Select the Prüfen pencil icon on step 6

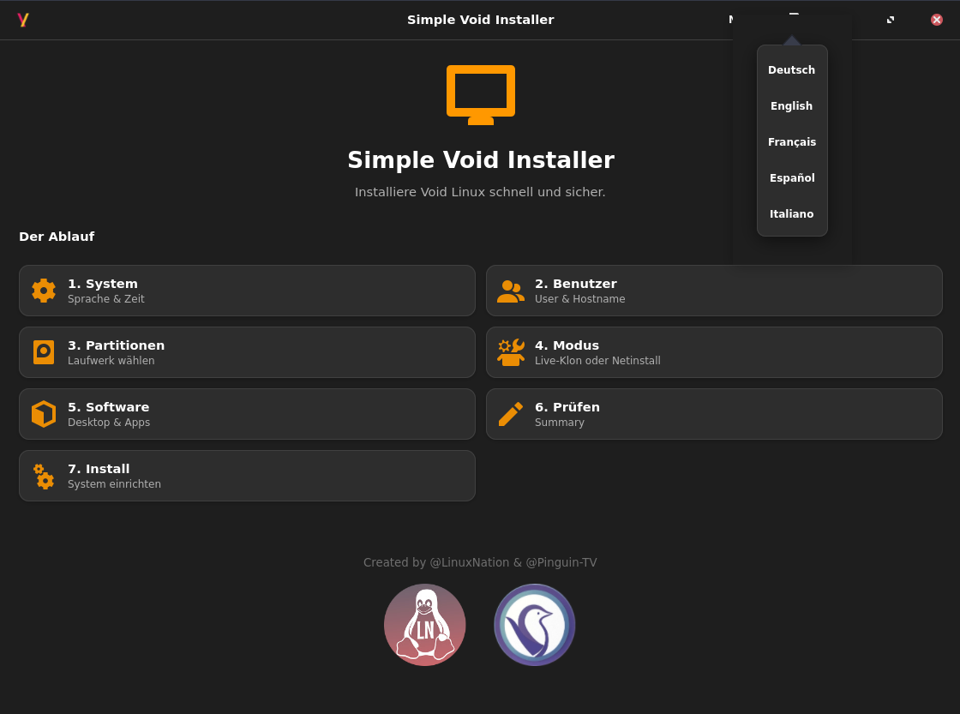pos(511,413)
